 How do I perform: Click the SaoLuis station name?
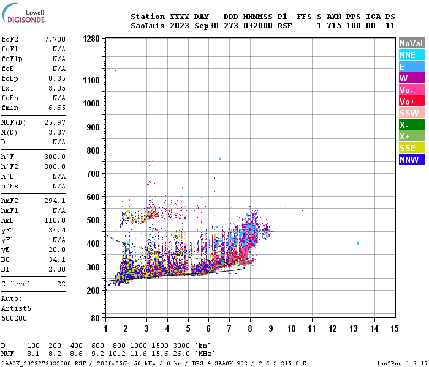pos(148,26)
